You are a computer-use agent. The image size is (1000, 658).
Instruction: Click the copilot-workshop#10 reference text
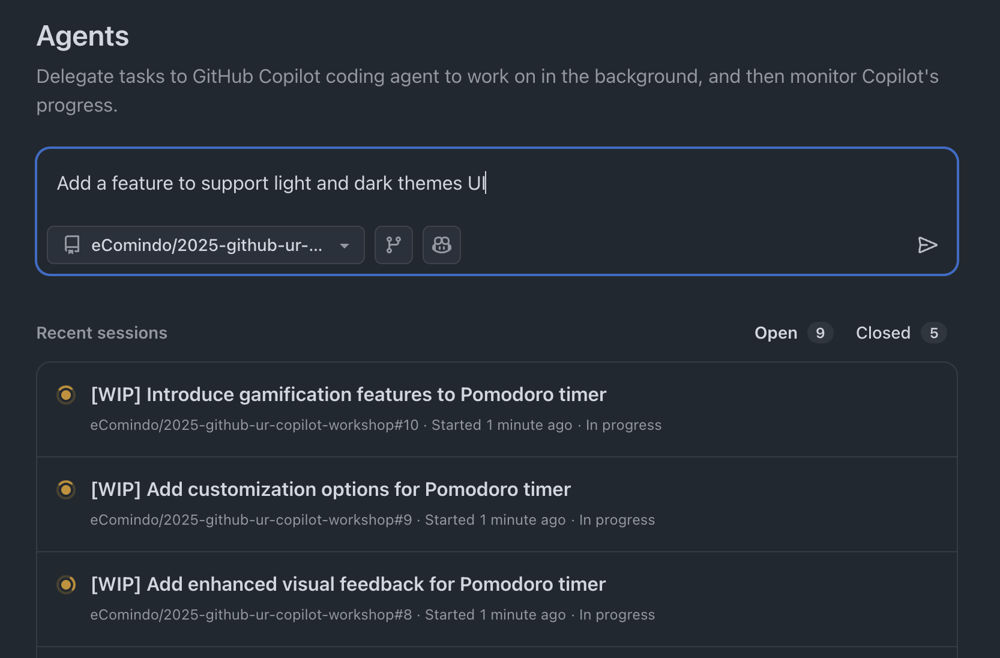(x=255, y=425)
